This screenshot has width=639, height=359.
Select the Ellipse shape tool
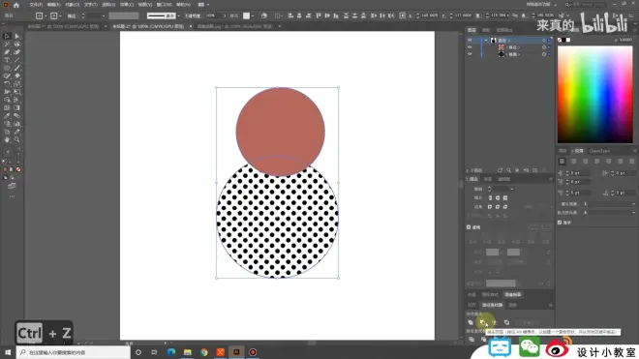coord(7,68)
